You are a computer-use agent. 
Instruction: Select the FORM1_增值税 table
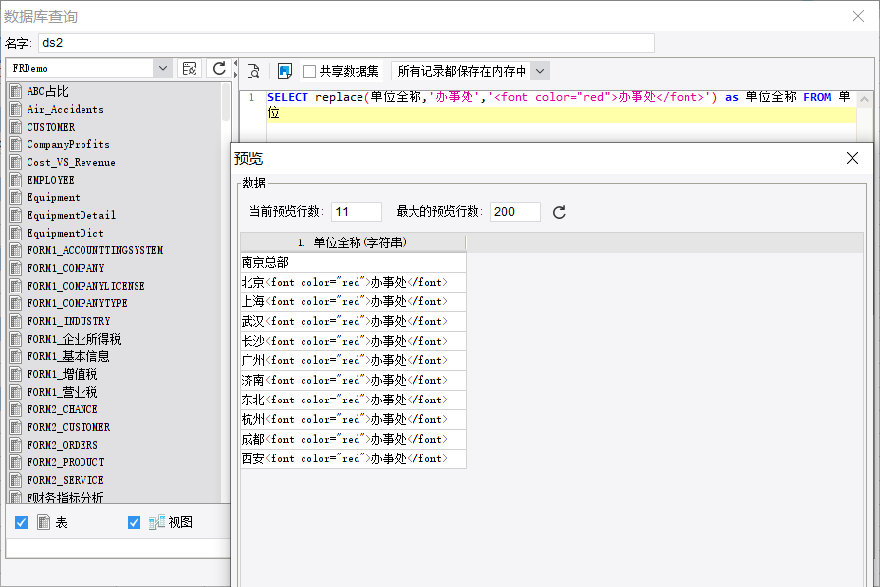(x=115, y=374)
